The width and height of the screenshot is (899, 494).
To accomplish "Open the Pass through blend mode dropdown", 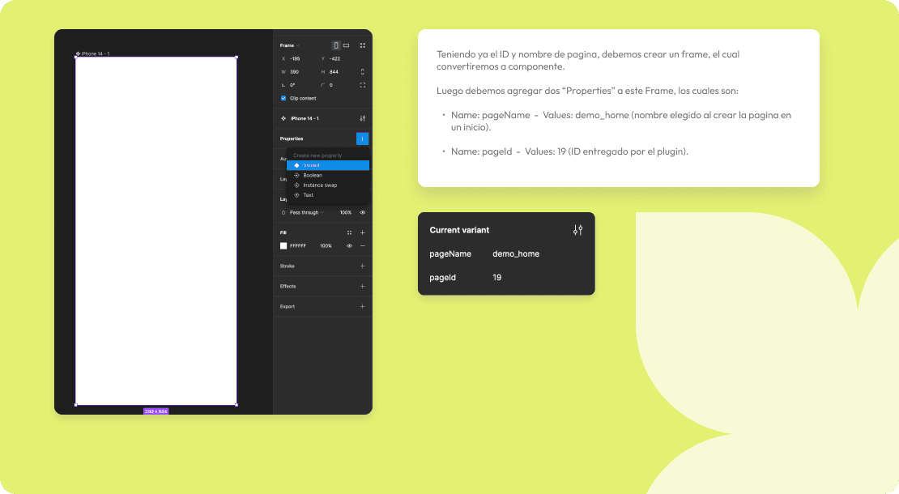I will [306, 213].
